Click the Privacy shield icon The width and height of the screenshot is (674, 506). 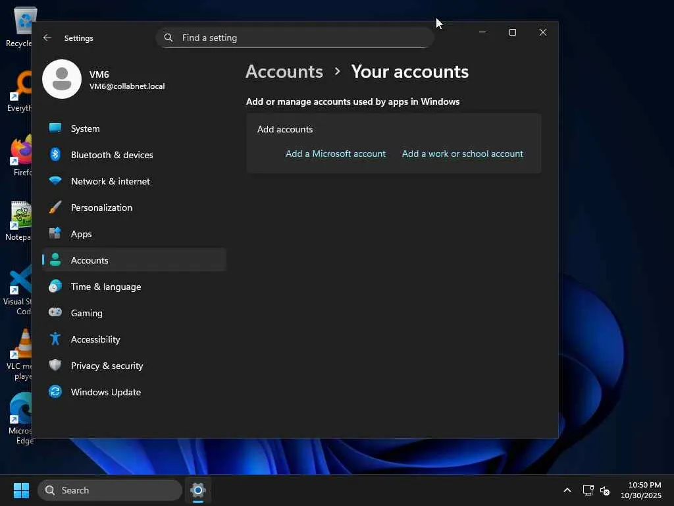coord(55,365)
